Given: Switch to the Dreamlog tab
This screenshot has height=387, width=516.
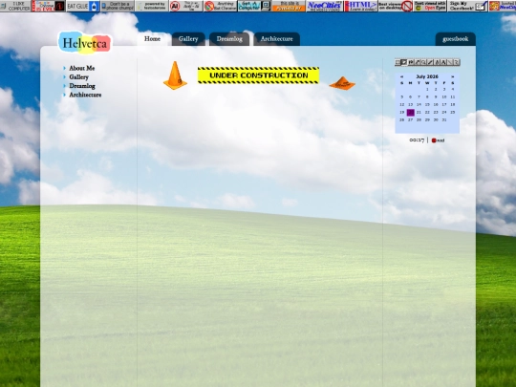Looking at the screenshot, I should pyautogui.click(x=229, y=39).
